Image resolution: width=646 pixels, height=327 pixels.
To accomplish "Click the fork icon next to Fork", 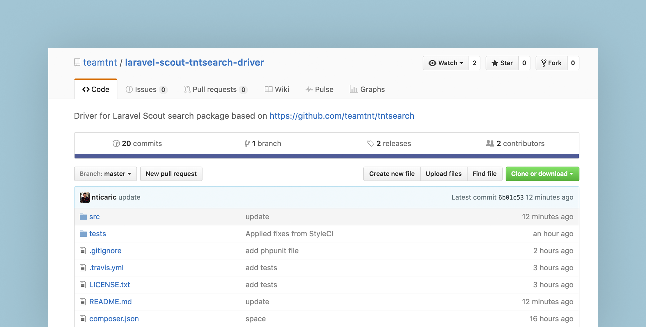I will coord(544,63).
